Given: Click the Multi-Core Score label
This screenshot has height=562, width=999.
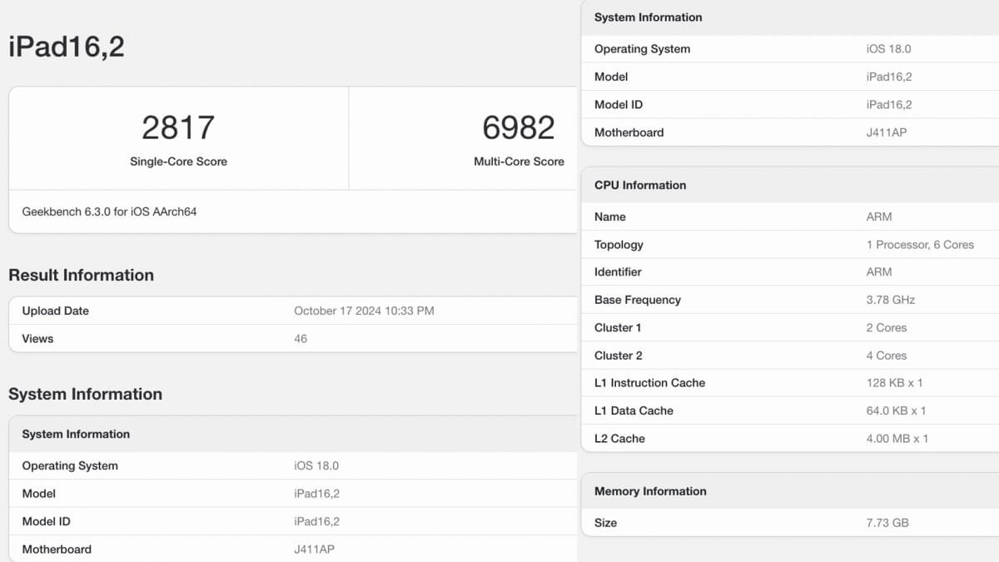Looking at the screenshot, I should click(519, 162).
